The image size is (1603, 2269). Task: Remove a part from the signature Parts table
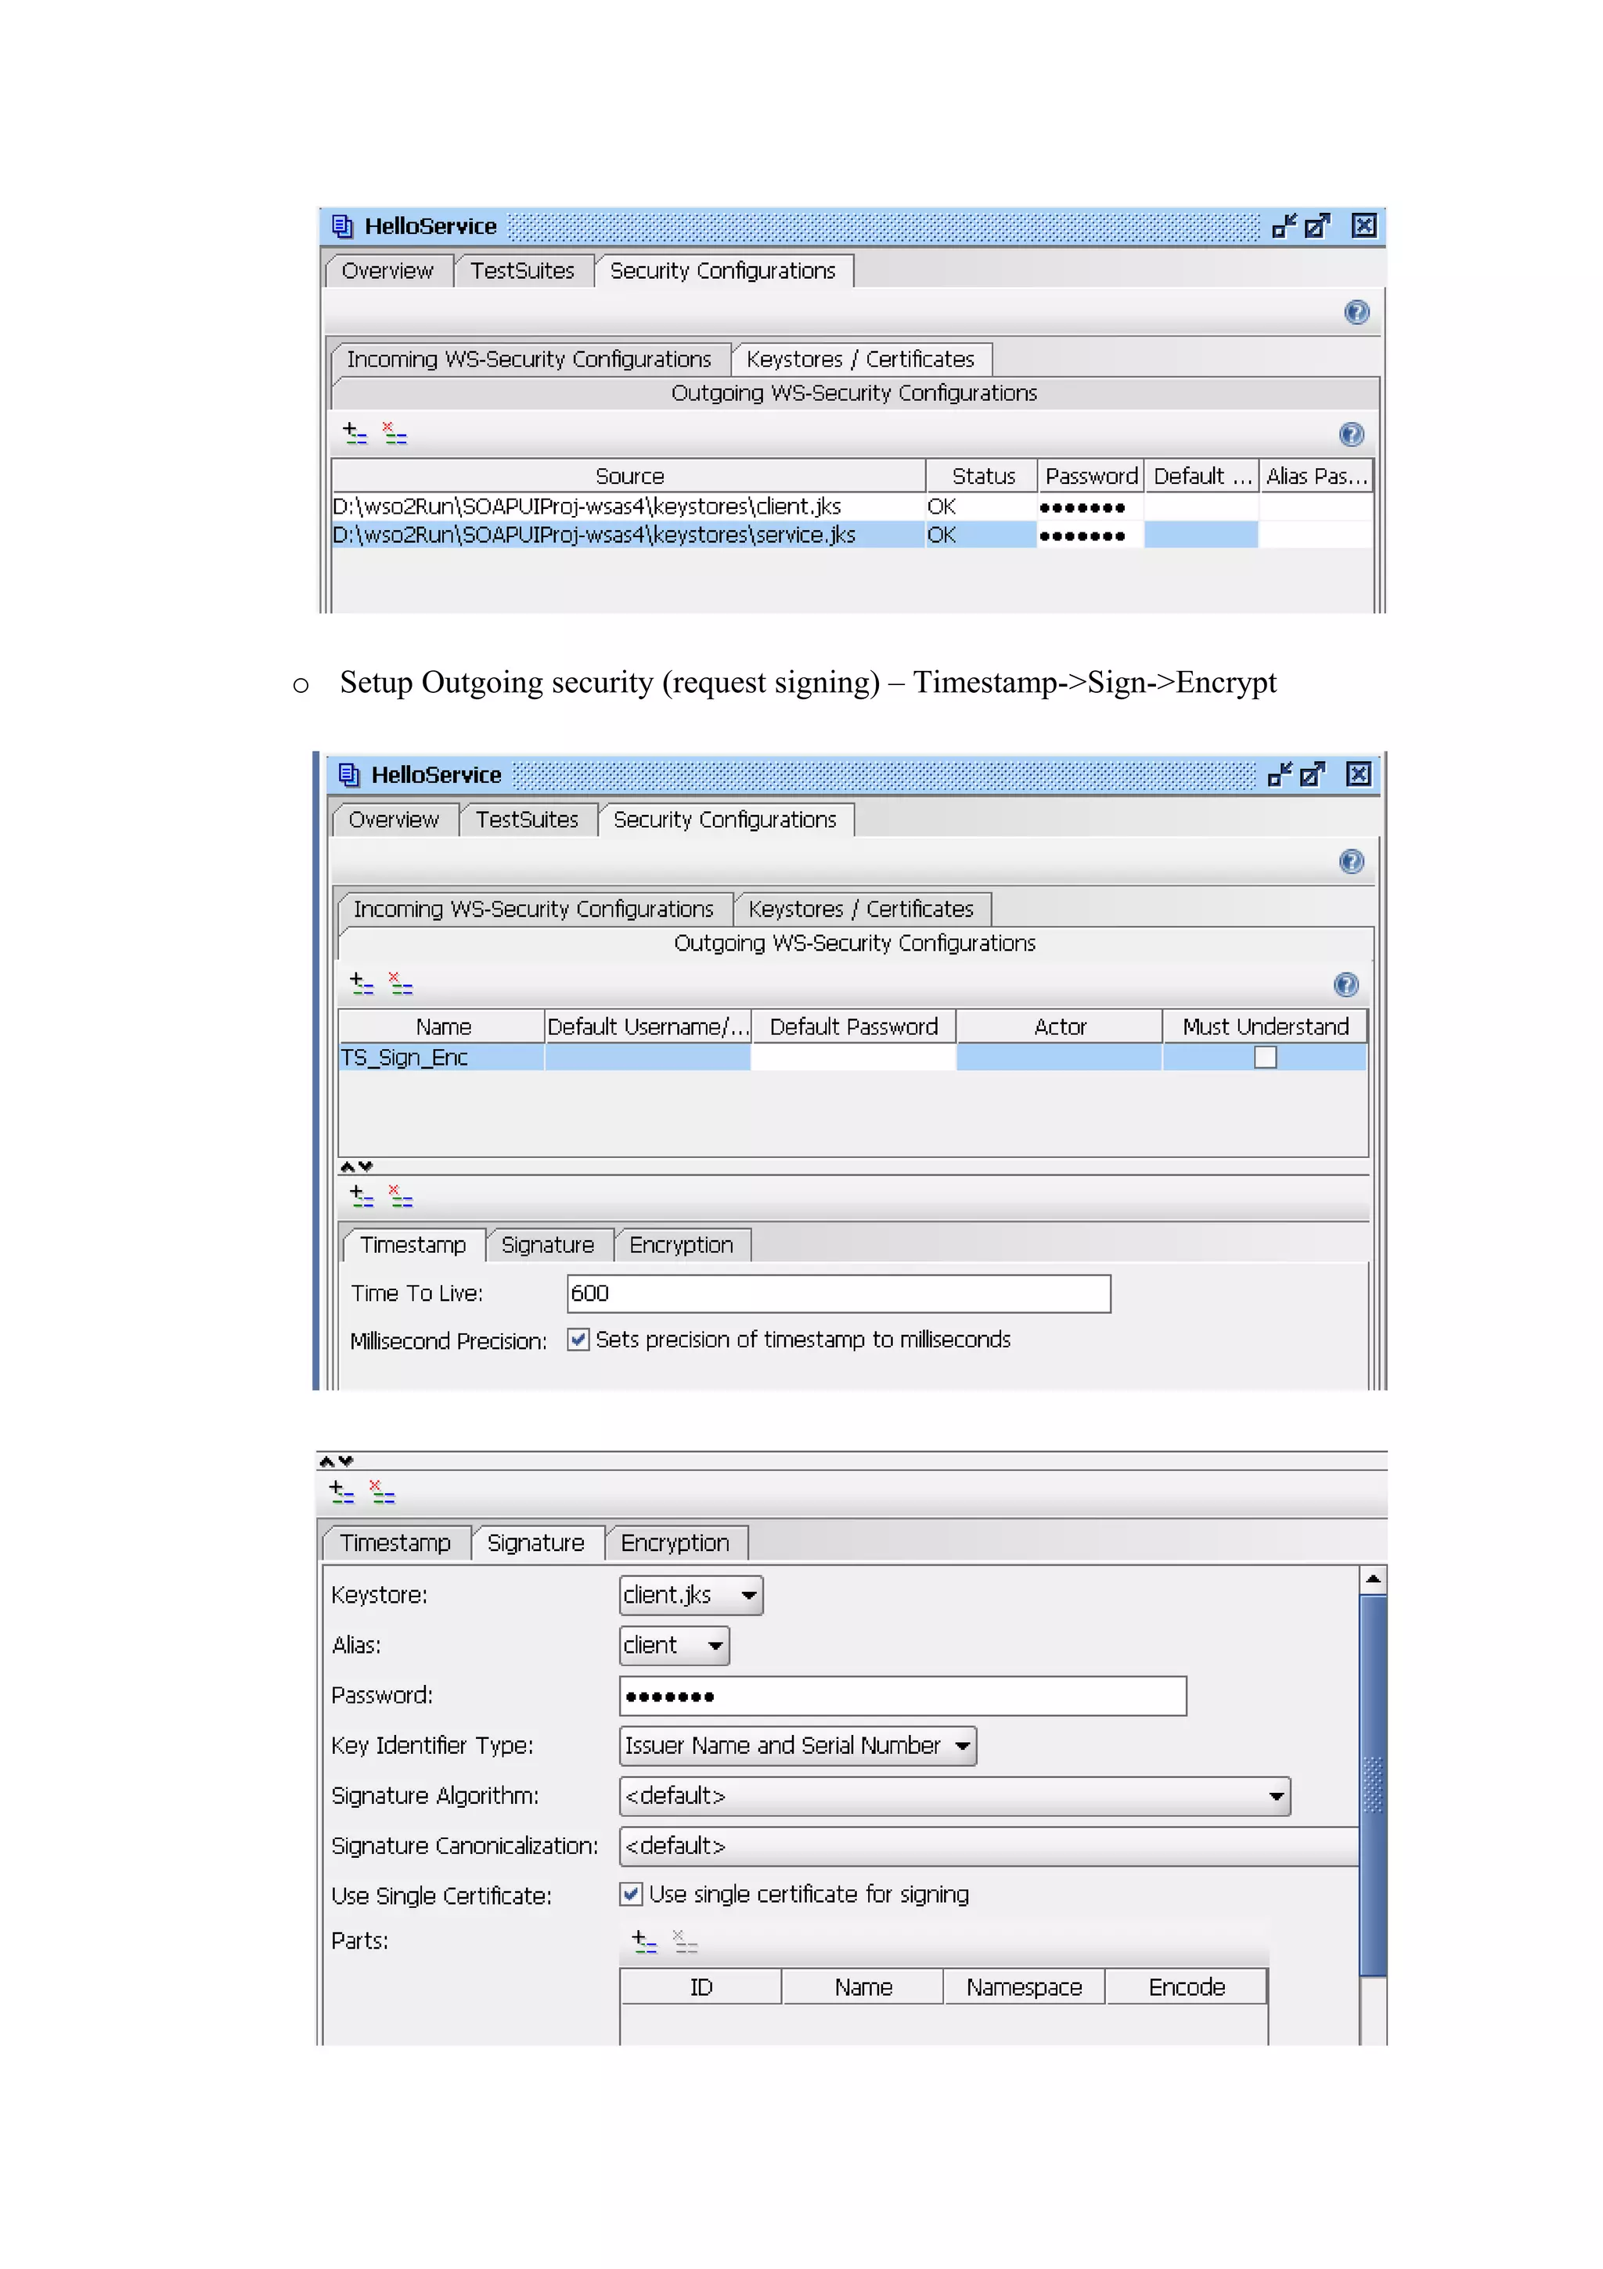point(686,1942)
